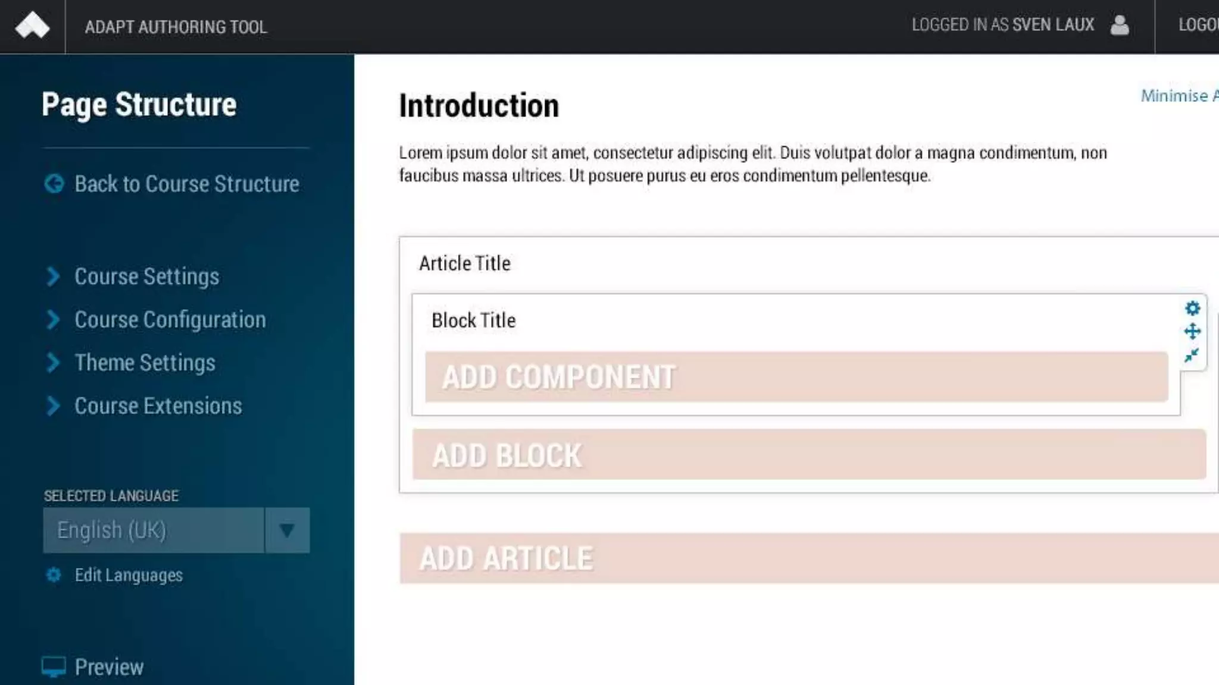Click the English (UK) language field

(154, 530)
